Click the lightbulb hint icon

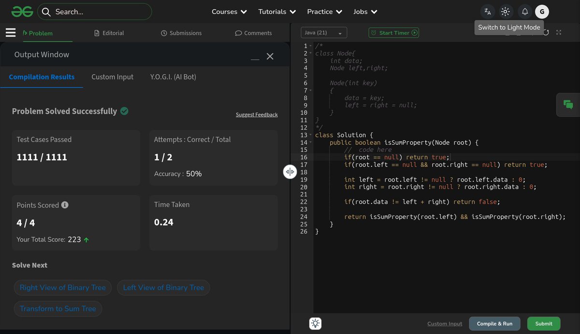pyautogui.click(x=316, y=324)
